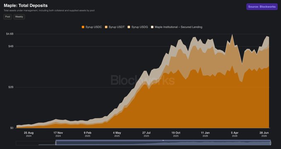Viewport: 281px width, 149px height.
Task: Click the Syrup USDC legend label
Action: point(93,27)
